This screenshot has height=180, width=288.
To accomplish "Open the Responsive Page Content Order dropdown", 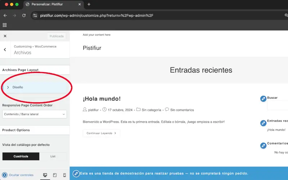I will point(35,114).
